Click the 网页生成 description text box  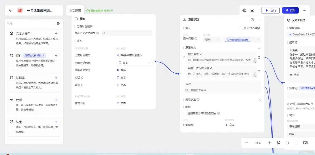tap(220, 60)
